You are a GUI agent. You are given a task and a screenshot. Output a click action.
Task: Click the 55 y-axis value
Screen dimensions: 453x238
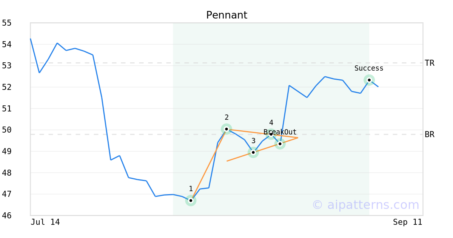7,23
